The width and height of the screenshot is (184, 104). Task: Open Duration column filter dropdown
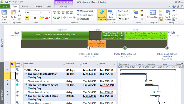click(81, 65)
